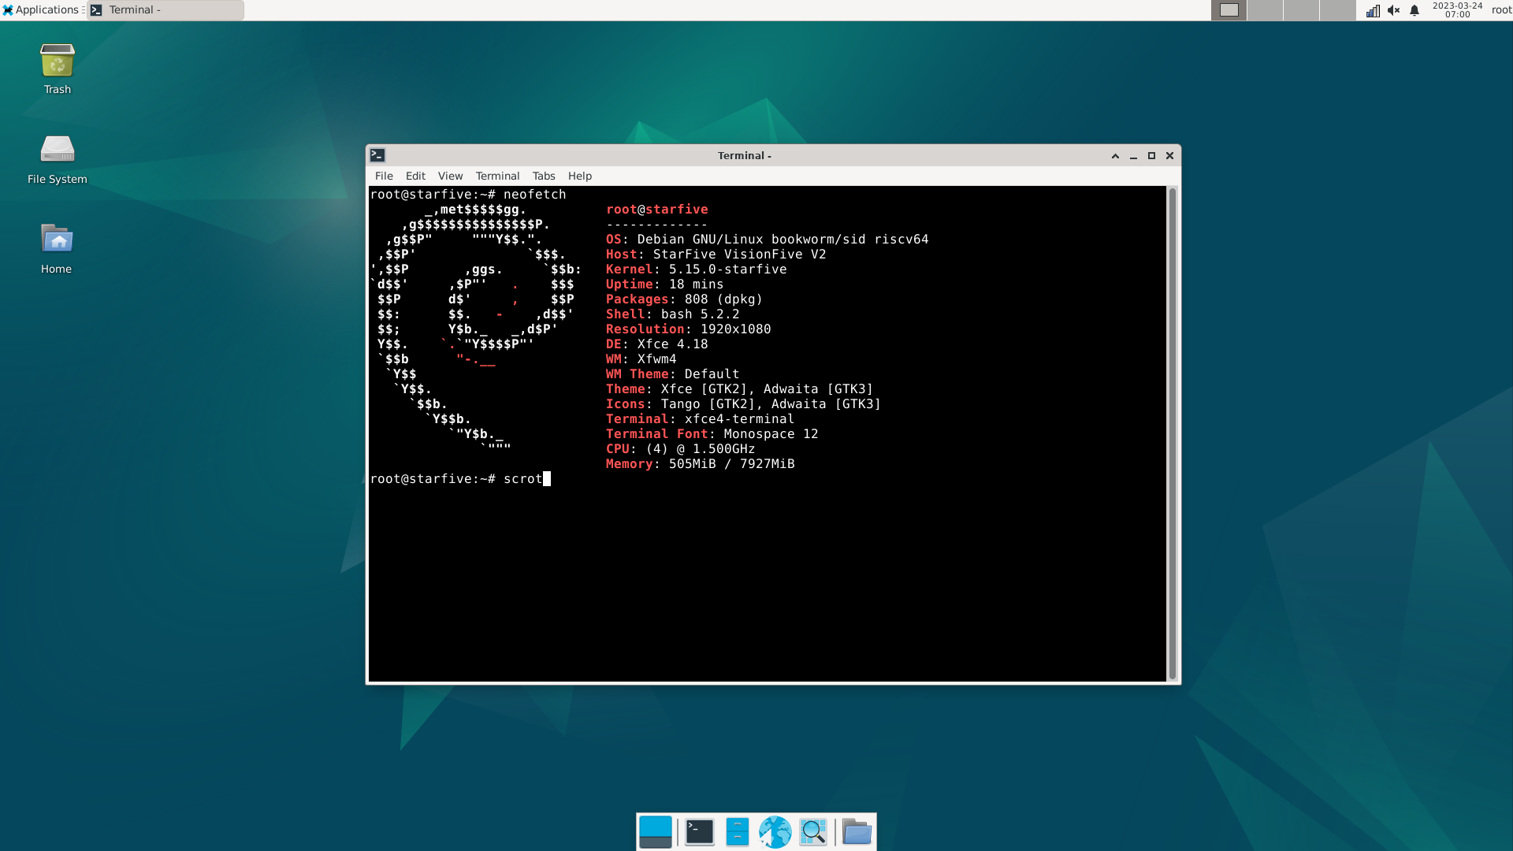Click the WM Theme 'Default' value
Viewport: 1513px width, 851px height.
(x=712, y=374)
